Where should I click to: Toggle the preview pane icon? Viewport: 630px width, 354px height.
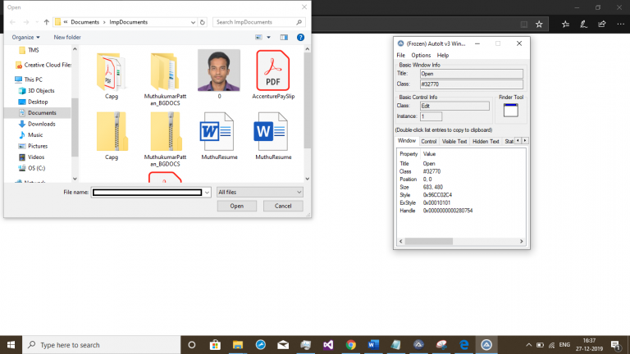point(284,38)
